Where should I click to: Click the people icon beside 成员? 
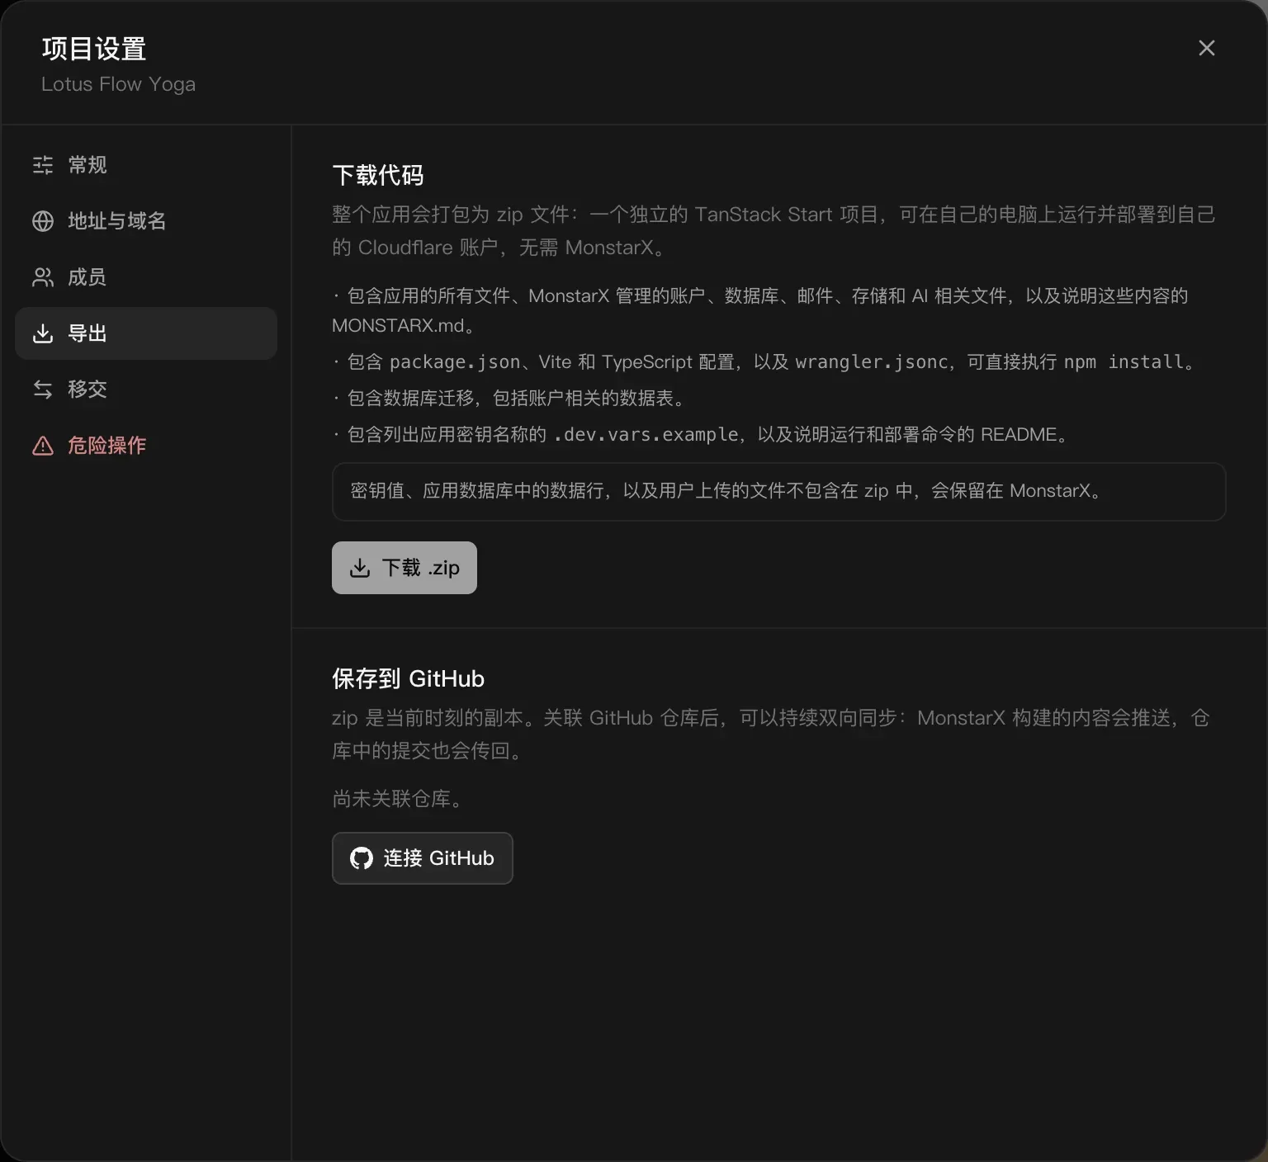tap(43, 277)
